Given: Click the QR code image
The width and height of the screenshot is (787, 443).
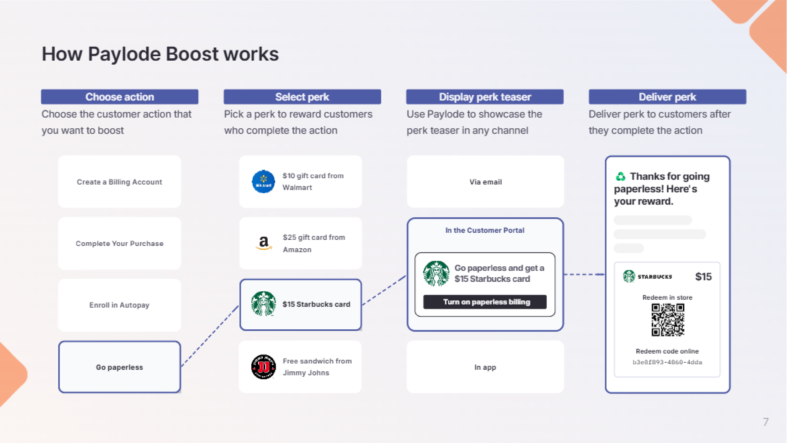Looking at the screenshot, I should click(668, 320).
